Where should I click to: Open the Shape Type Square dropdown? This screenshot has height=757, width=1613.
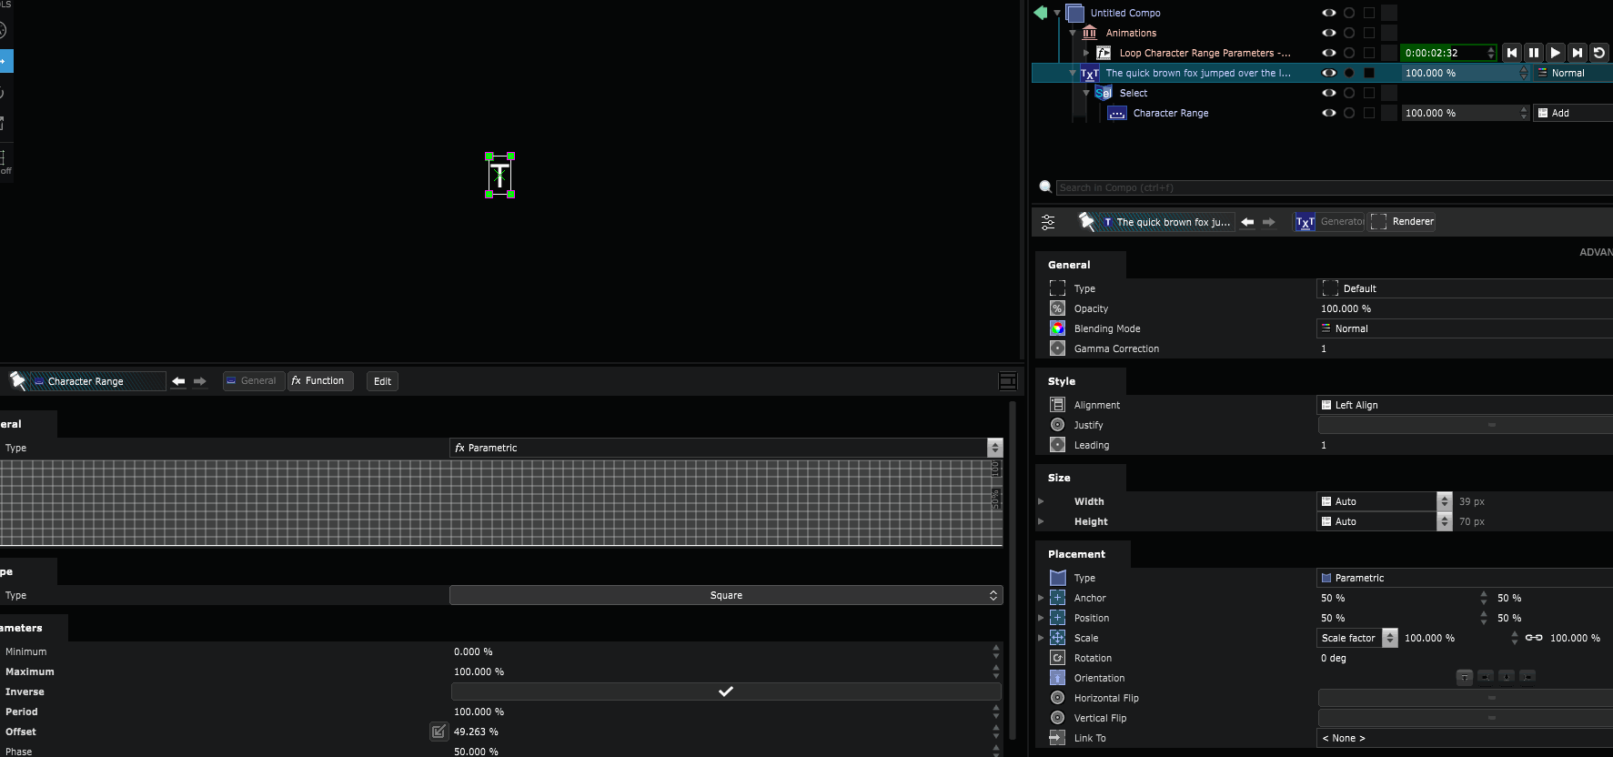point(725,595)
